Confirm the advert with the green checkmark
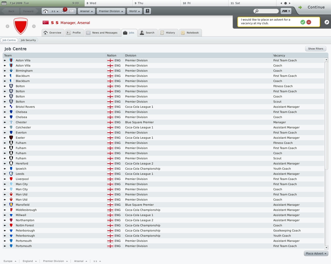 point(303,22)
